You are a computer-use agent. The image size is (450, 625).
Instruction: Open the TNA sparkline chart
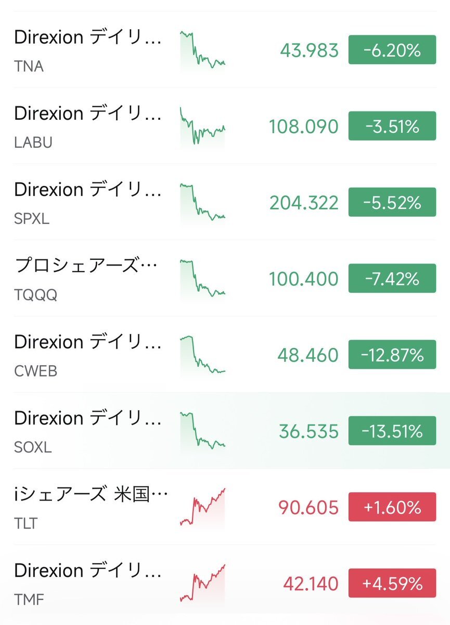[x=202, y=51]
